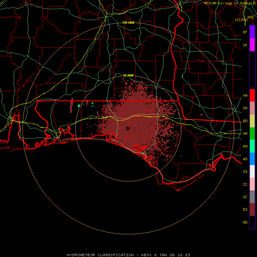The image size is (257, 257).
Task: Click the [CLAS] label
Action: (x=241, y=20)
